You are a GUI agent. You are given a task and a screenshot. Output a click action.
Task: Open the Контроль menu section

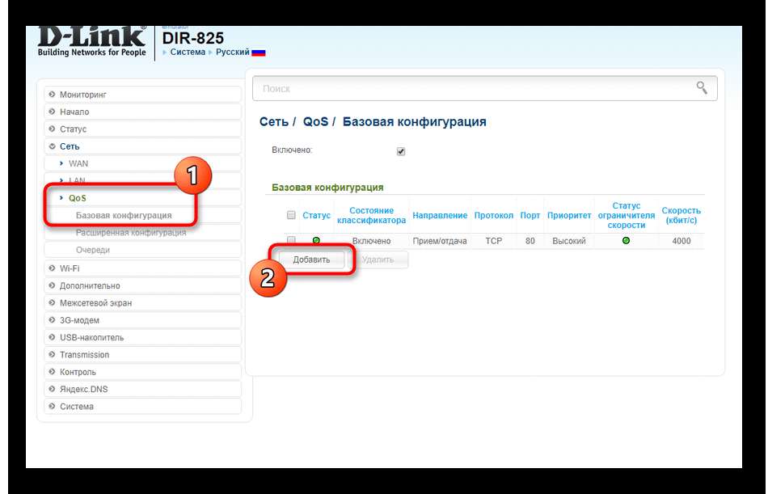point(142,372)
